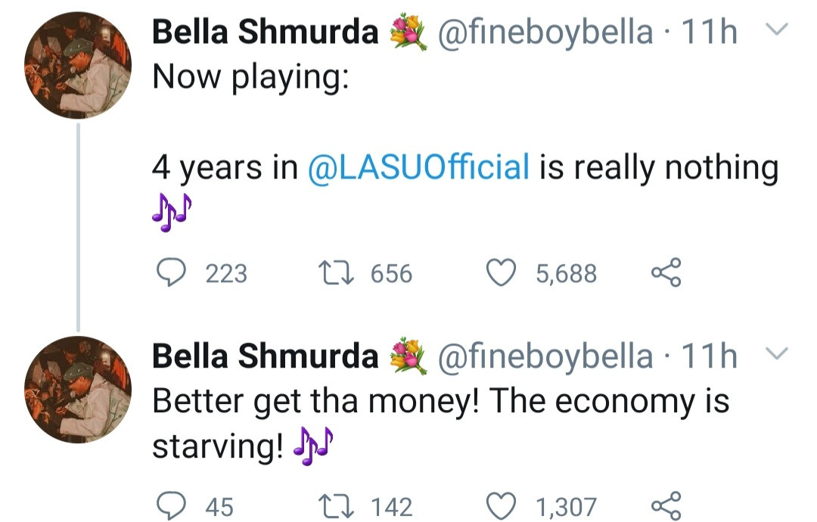Open the @fineboybella handle in the second tweet
Viewport: 817px width, 522px height.
pyautogui.click(x=545, y=356)
